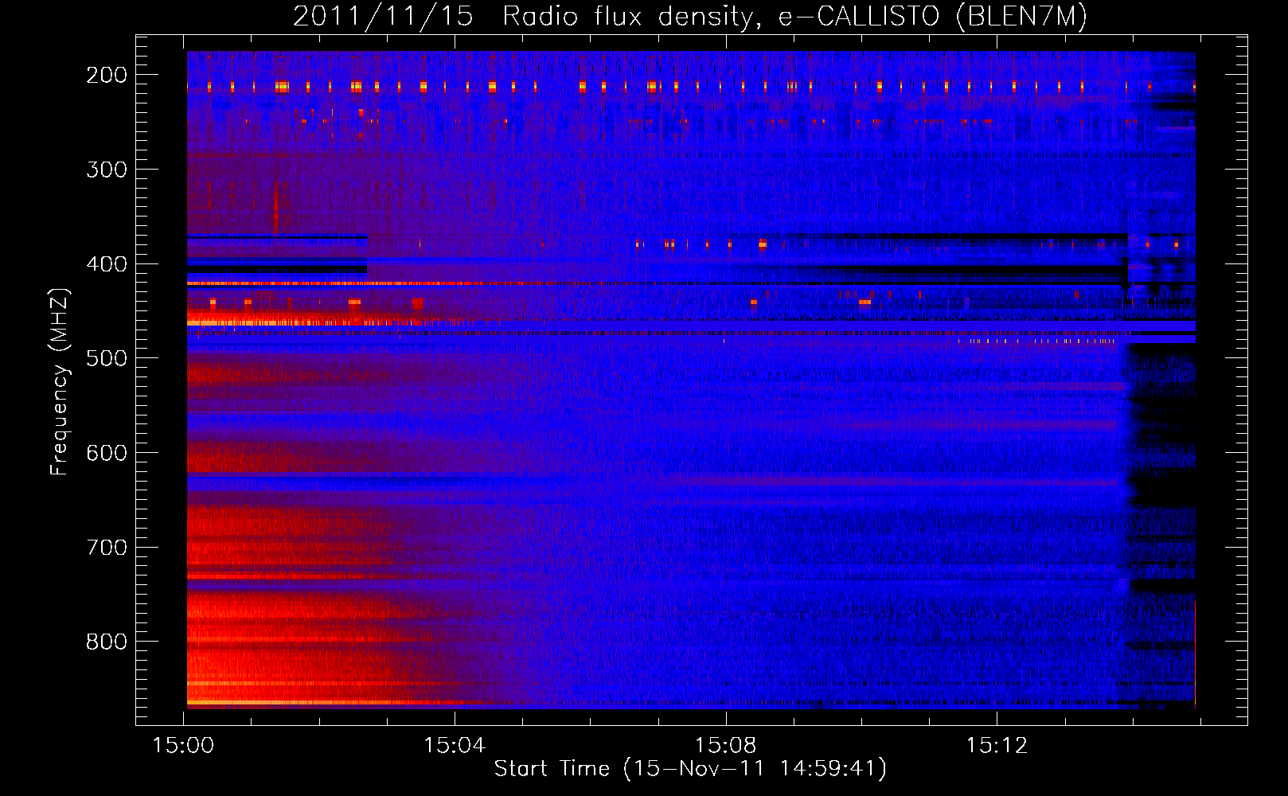
Task: Click the 400 frequency tick label
Action: coord(107,264)
